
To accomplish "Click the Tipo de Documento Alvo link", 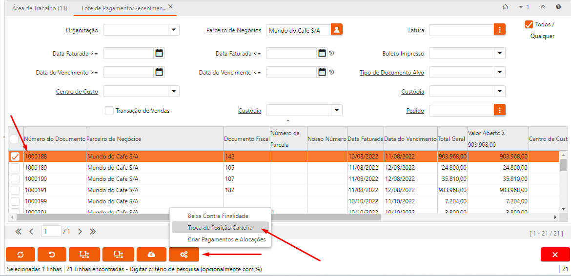I will (391, 73).
